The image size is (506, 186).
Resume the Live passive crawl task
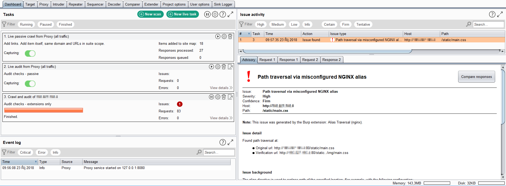[218, 37]
